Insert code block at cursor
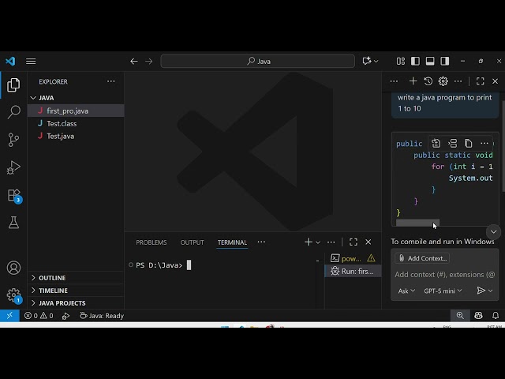Screen dimensions: 505x379 click(453, 143)
